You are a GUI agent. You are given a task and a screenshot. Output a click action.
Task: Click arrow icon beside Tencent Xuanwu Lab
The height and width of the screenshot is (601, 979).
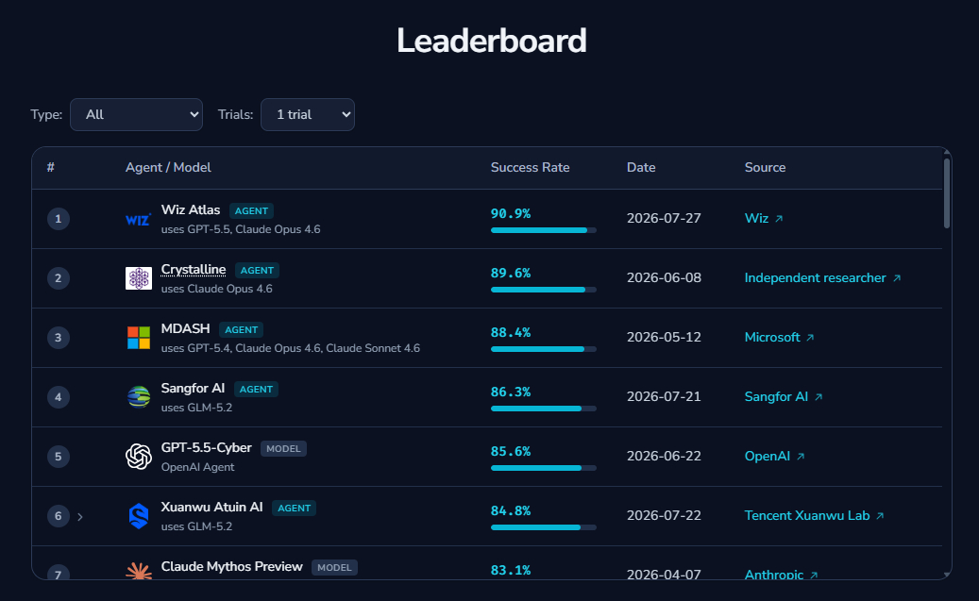coord(880,516)
